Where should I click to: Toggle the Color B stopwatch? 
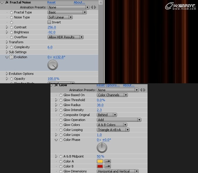click(x=61, y=166)
